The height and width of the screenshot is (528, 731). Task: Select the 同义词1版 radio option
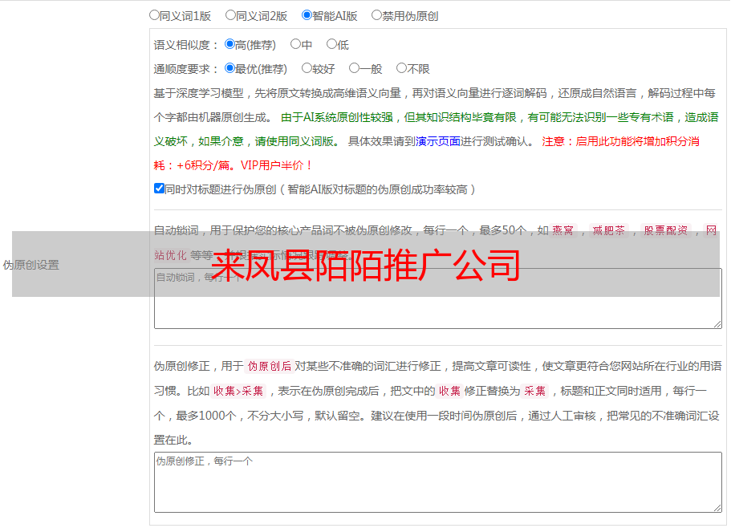tap(154, 14)
